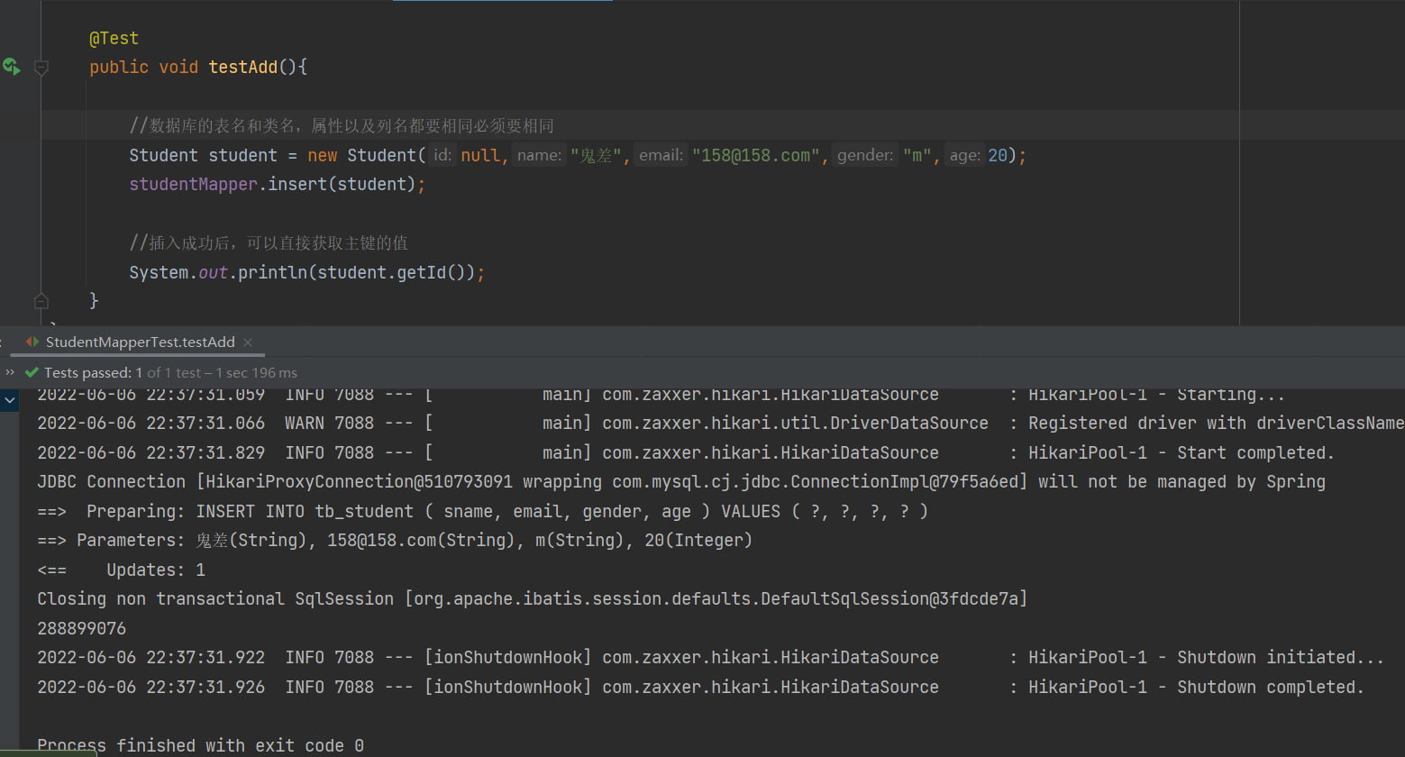Click 'Process finished with exit code 0'
This screenshot has width=1405, height=757.
tap(200, 745)
